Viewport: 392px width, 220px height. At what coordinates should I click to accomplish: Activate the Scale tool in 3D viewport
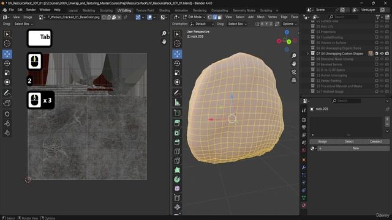coord(177,73)
